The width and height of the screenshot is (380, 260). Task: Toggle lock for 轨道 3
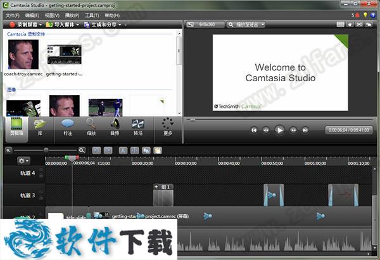[41, 198]
